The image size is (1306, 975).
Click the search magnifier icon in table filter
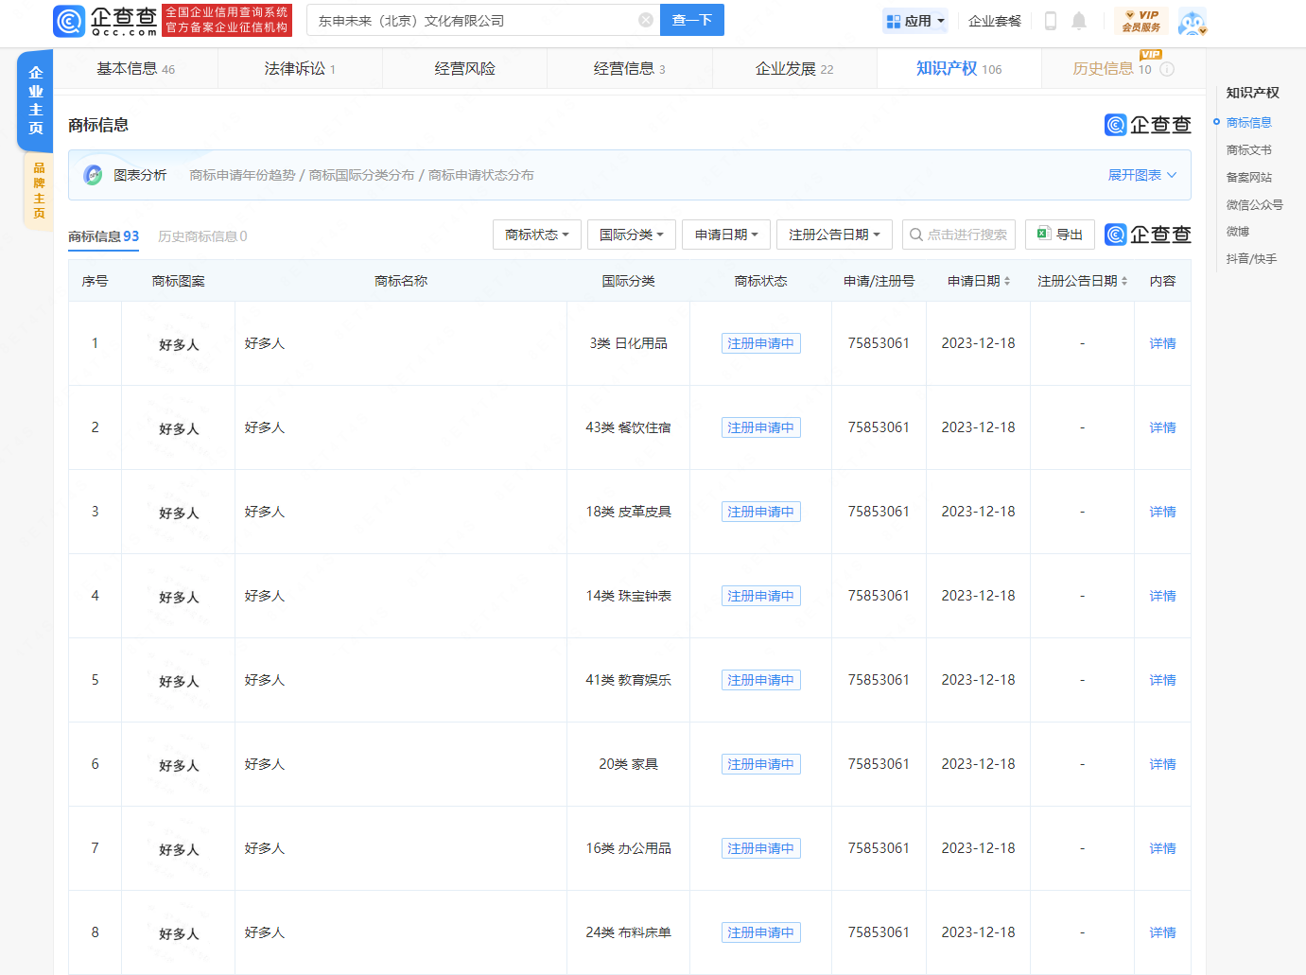pos(916,235)
